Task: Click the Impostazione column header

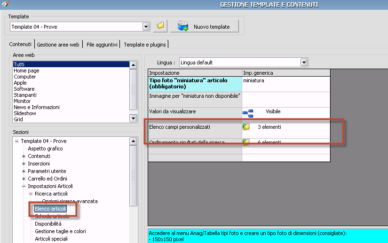Action: (x=195, y=73)
